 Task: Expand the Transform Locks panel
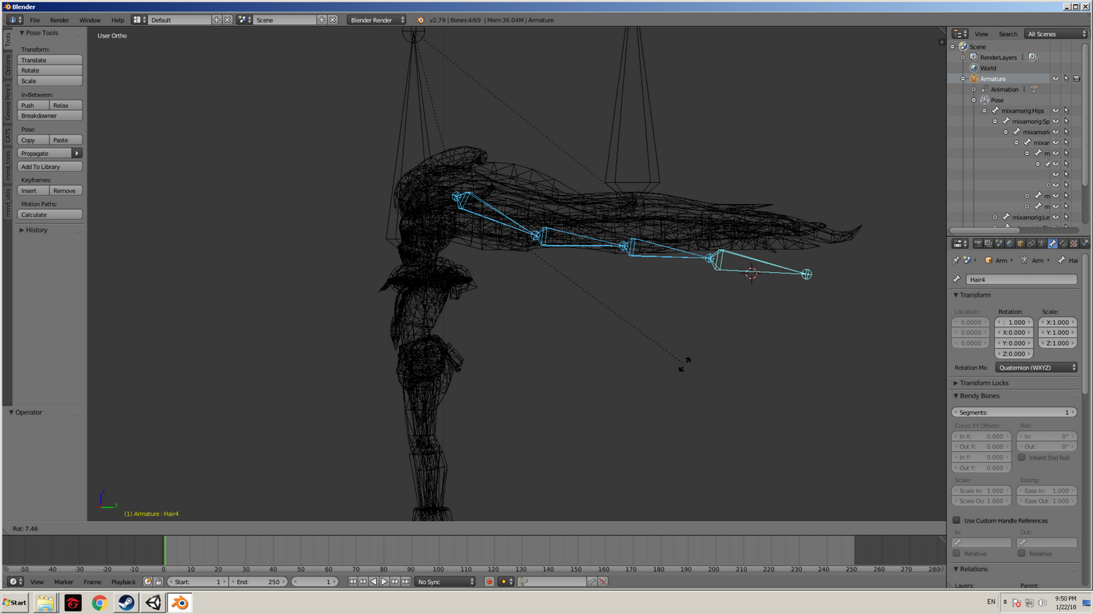click(x=984, y=383)
